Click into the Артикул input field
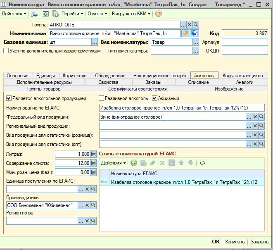This screenshot has height=250, width=273. [x=245, y=42]
